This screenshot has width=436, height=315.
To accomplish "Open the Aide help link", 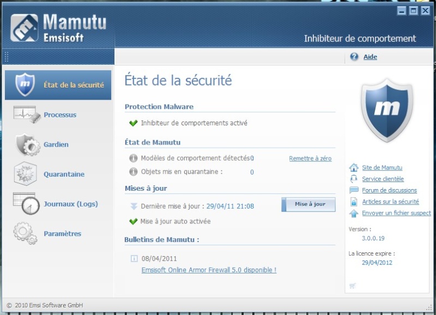I will tap(370, 57).
